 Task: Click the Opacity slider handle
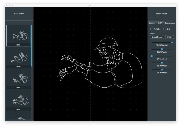[x=172, y=42]
